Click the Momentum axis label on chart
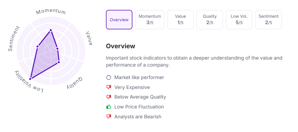The width and height of the screenshot is (298, 132). click(x=51, y=12)
